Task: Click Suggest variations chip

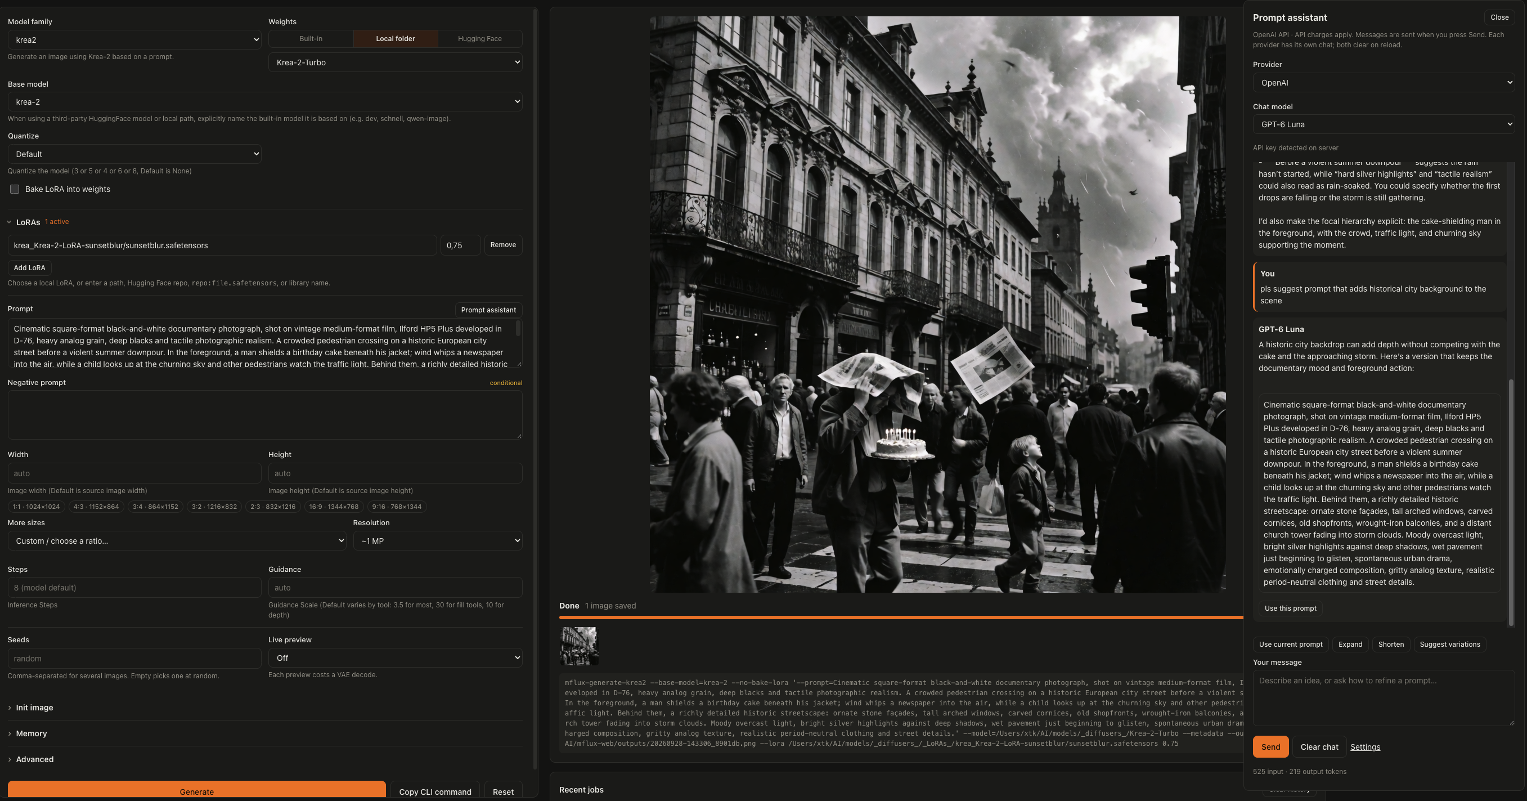Action: tap(1449, 645)
